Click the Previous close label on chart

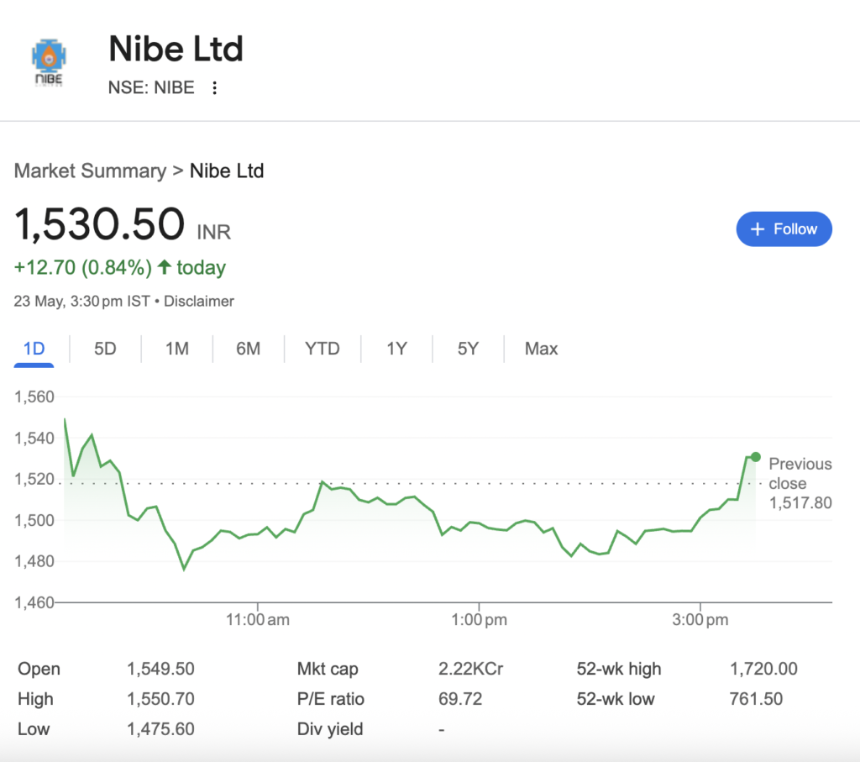pos(800,474)
